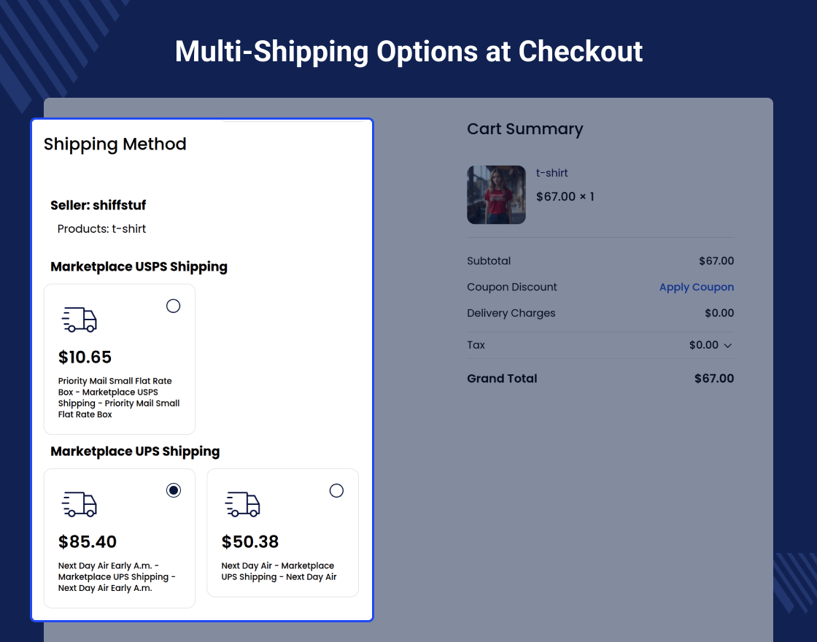Select the $85.40 Next Day Air Early radio
Screen dimensions: 817x642
173,491
